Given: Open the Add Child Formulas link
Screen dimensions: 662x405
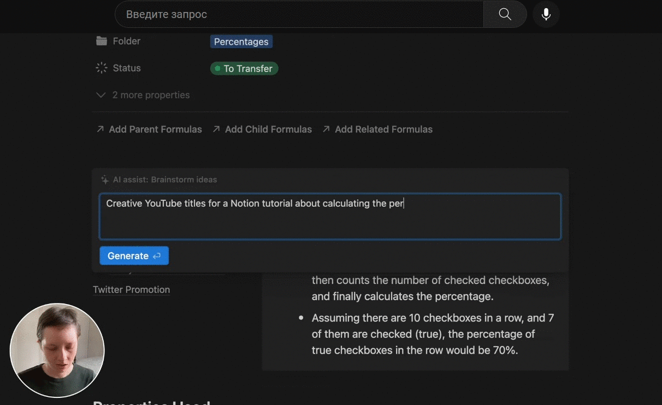Looking at the screenshot, I should tap(268, 129).
